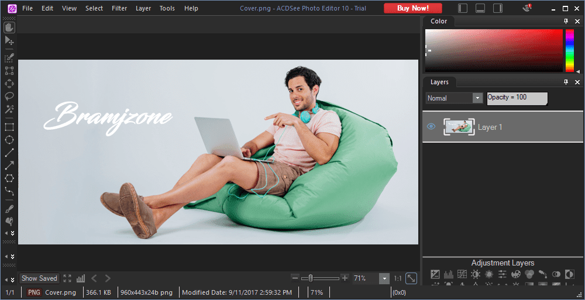
Task: Pick the Magic Wand tool
Action: pos(9,109)
